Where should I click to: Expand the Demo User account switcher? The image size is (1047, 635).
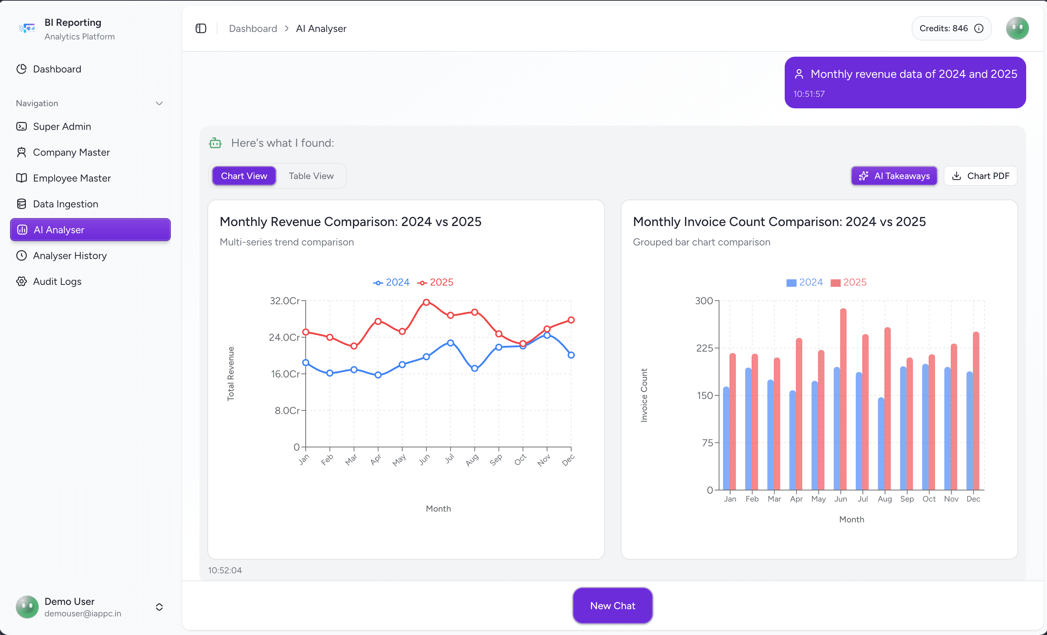pos(159,607)
